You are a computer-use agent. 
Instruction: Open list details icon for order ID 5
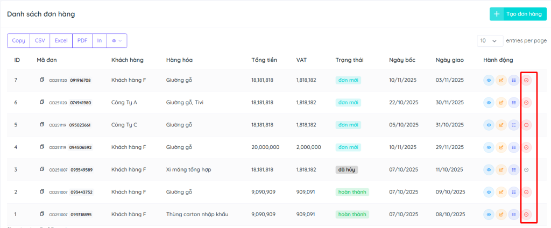514,125
